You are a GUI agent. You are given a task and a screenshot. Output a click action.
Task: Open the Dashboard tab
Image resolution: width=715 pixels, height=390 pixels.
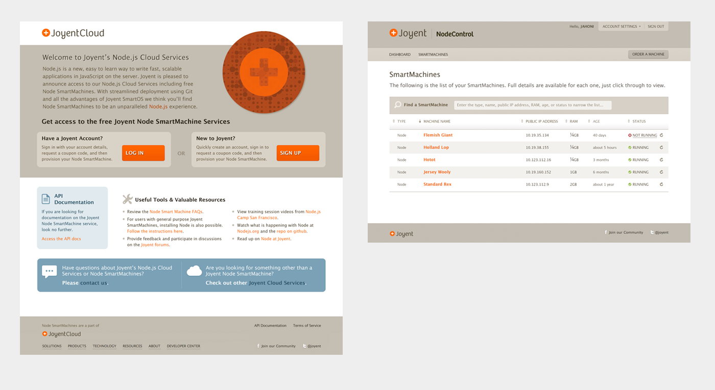coord(400,55)
